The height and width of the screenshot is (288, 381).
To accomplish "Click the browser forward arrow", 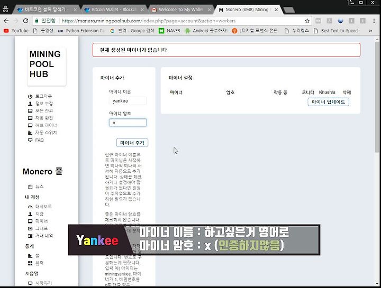I will tap(16, 21).
